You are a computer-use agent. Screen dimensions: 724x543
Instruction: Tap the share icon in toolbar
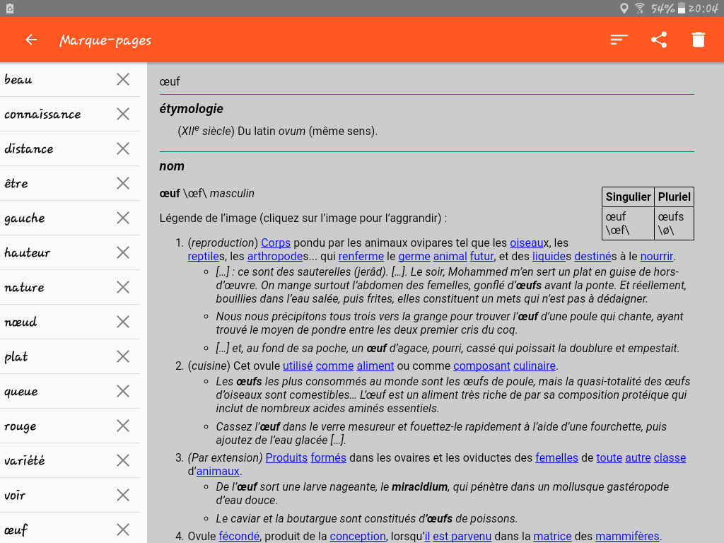[659, 40]
